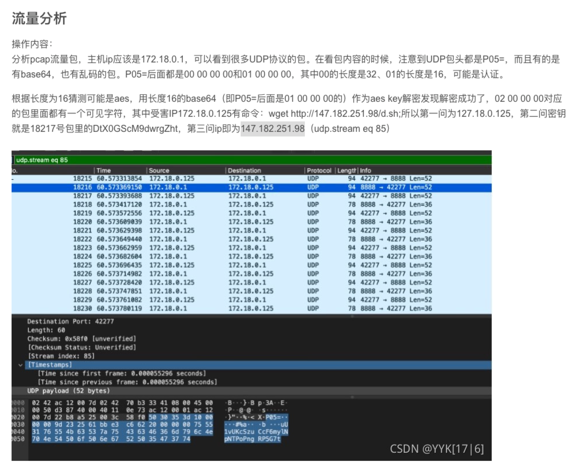575x473 pixels.
Task: Click the Info column header
Action: click(x=366, y=171)
